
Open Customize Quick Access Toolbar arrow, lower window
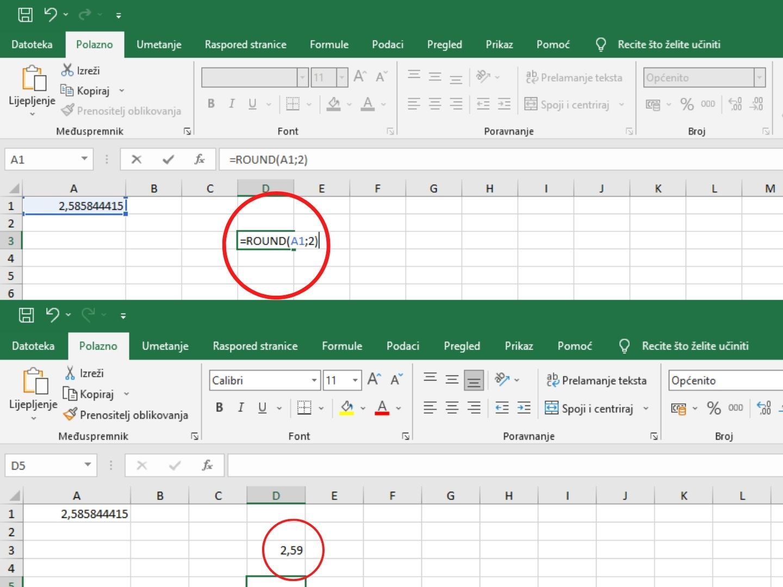[x=123, y=315]
